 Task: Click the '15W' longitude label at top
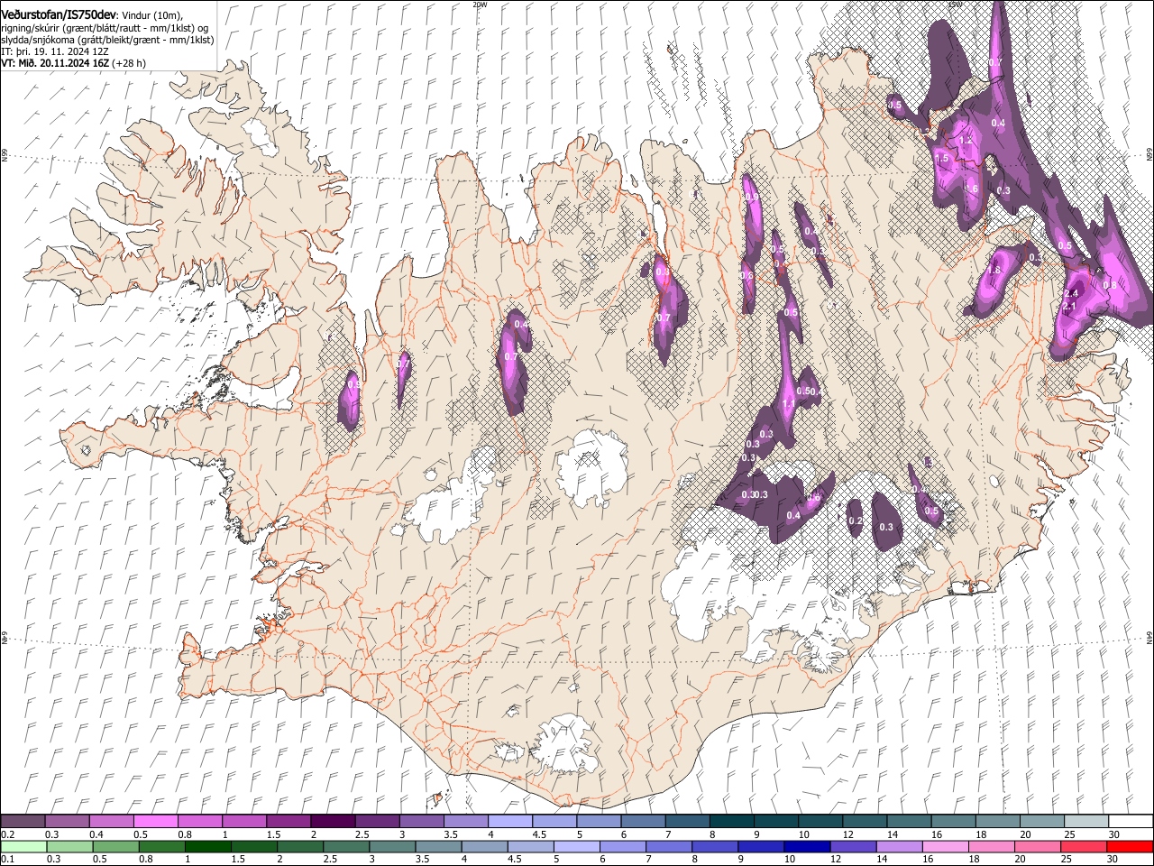[x=955, y=5]
